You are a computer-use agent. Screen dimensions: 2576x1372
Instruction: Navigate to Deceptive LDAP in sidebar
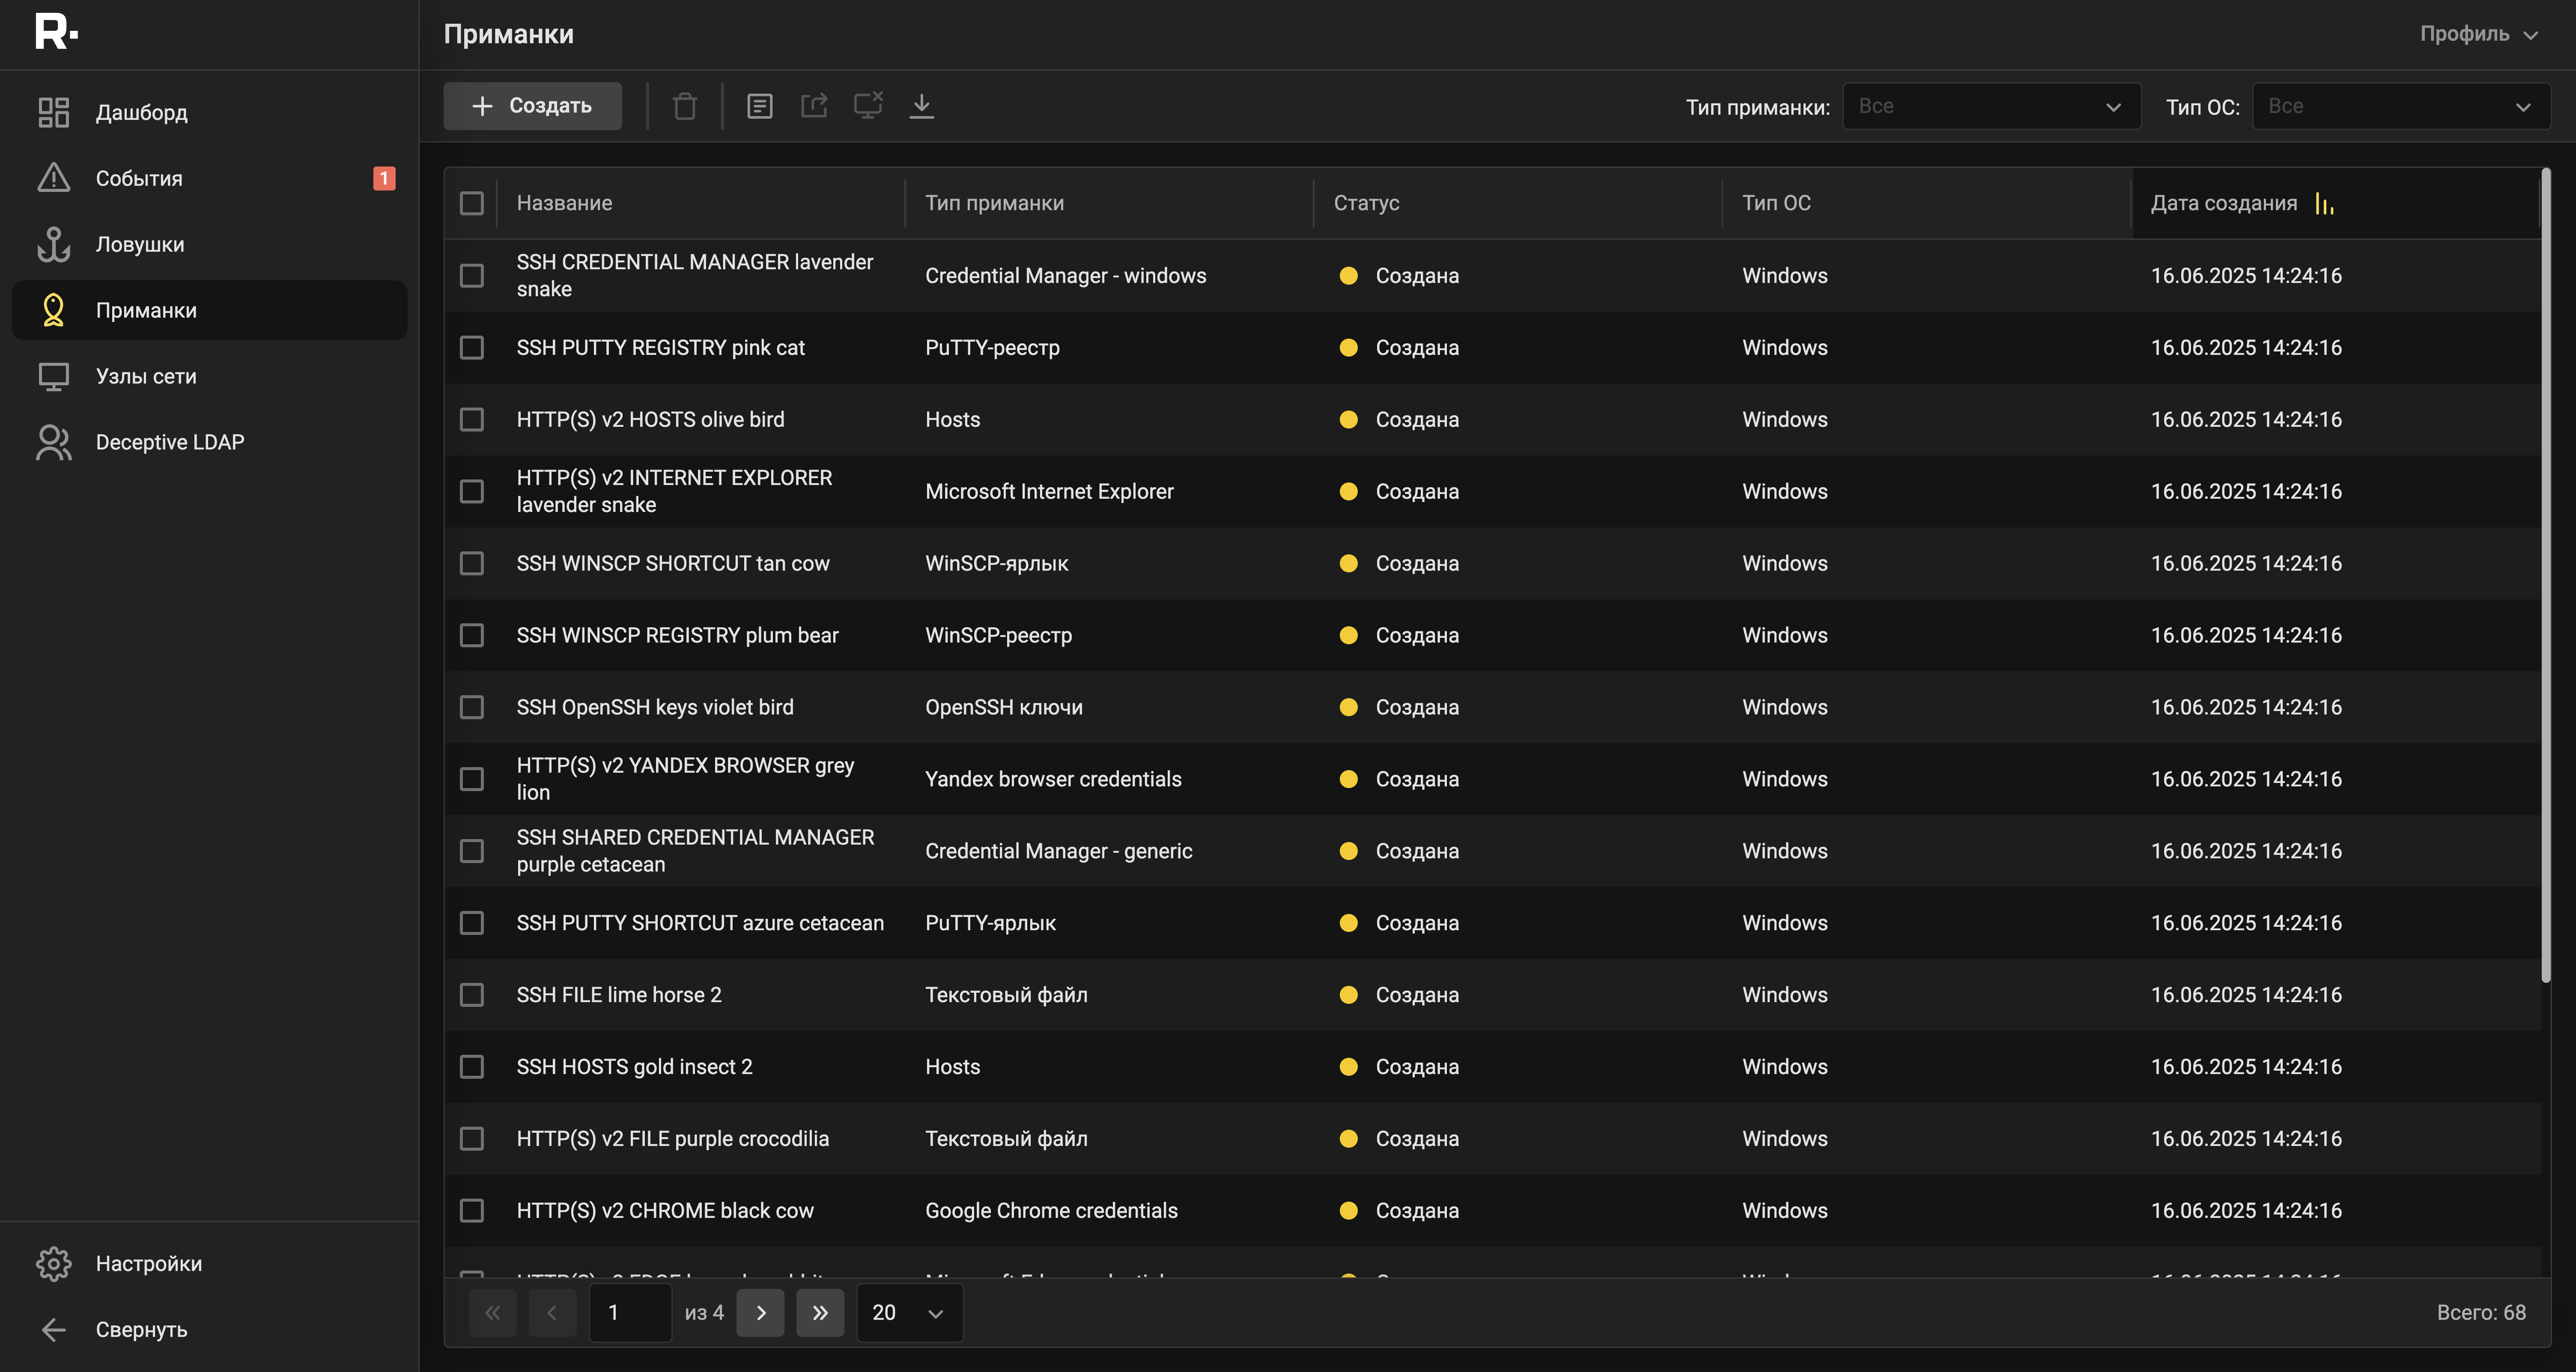click(x=169, y=442)
